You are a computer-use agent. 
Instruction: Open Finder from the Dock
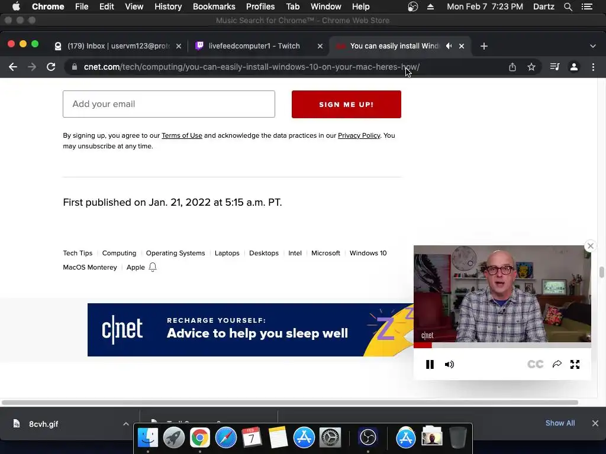pos(148,438)
